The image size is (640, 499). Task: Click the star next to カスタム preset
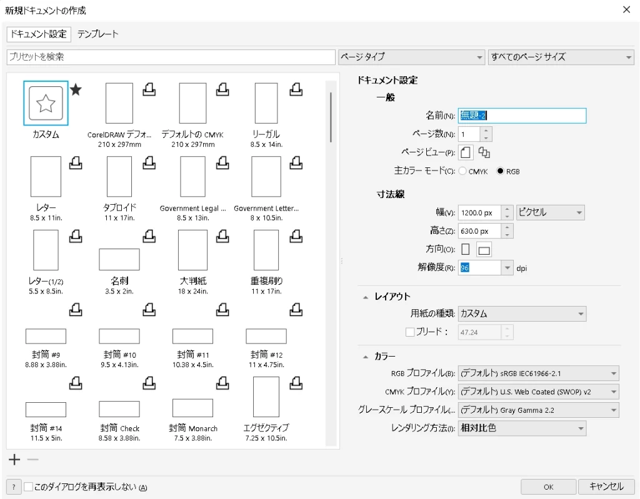76,89
